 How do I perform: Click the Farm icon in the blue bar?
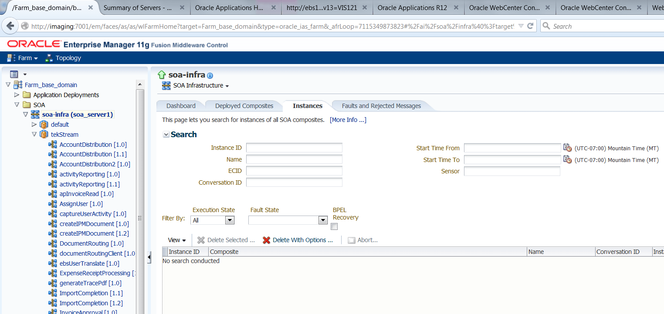pyautogui.click(x=11, y=58)
